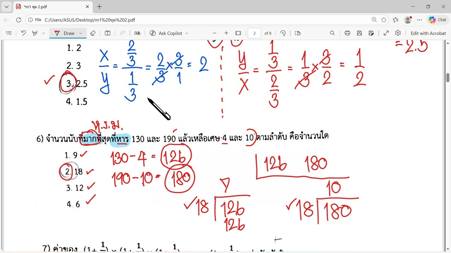Click Edit with Acrobat

pyautogui.click(x=428, y=33)
